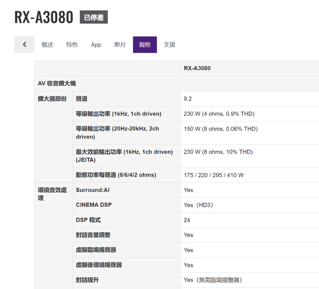Viewport: 319px width, 289px height.
Task: Switch to the 特色 tab
Action: [x=72, y=45]
